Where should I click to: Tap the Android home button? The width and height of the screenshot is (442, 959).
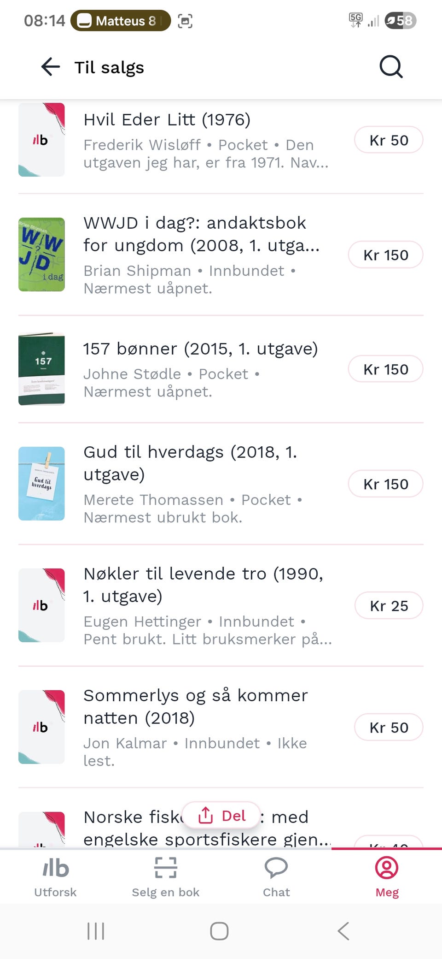tap(219, 931)
